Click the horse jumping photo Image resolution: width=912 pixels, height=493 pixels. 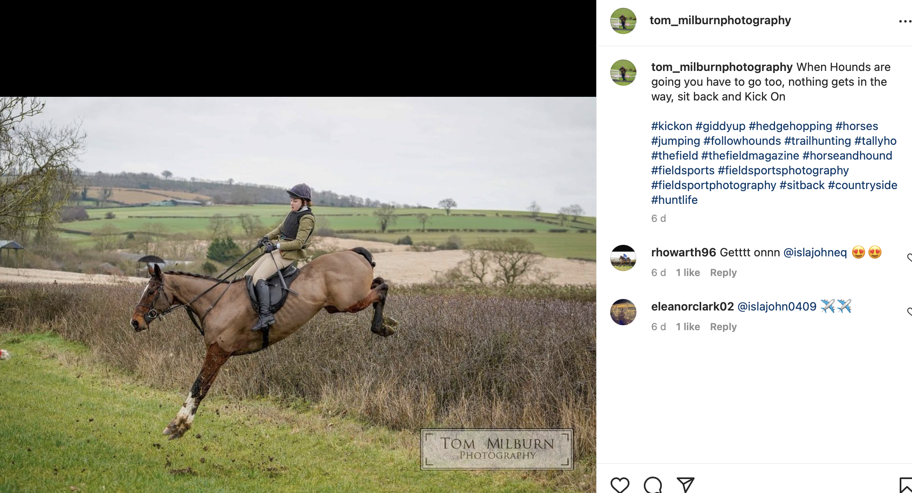click(298, 295)
